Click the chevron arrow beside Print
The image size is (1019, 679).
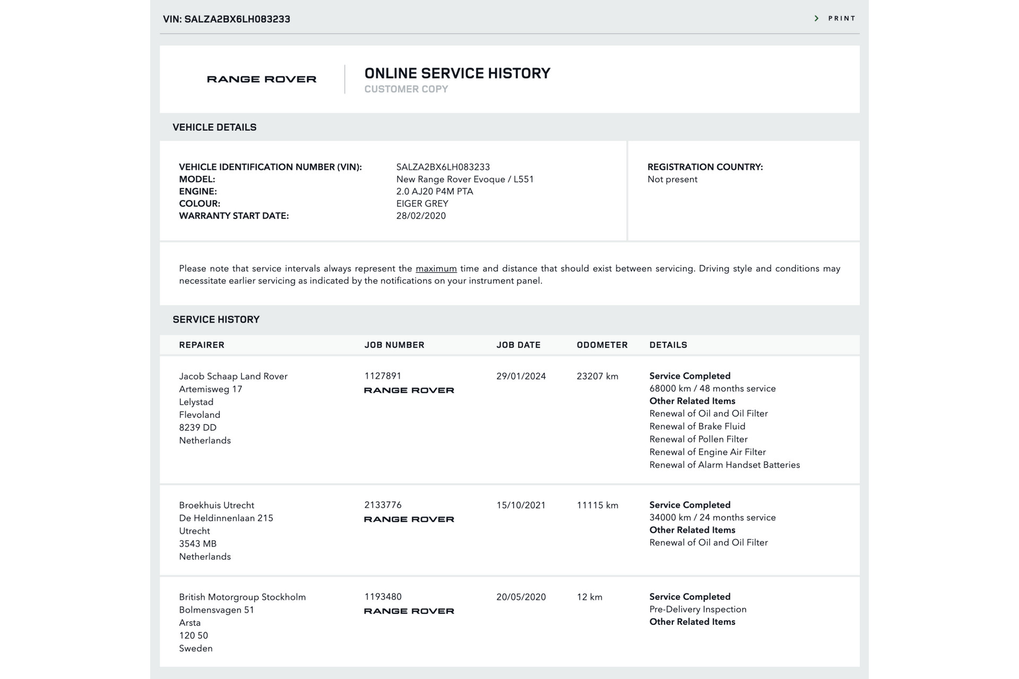[816, 19]
